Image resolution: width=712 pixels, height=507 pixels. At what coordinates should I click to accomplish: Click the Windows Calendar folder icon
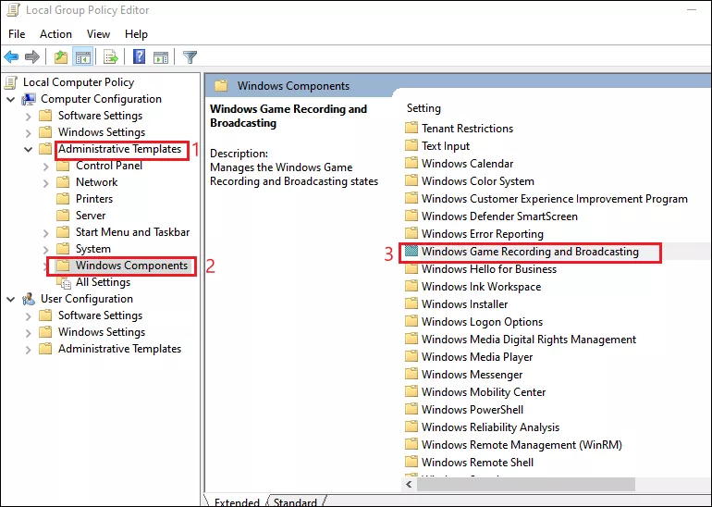411,163
